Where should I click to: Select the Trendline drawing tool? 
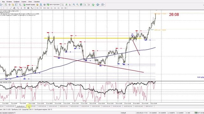tap(11, 8)
